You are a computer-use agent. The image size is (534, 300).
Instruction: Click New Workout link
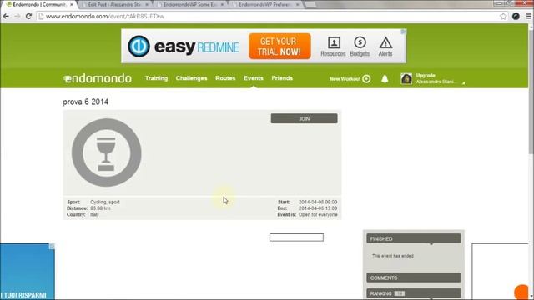click(345, 79)
